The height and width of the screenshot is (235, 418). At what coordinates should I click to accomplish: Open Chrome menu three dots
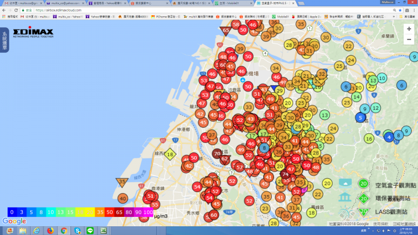click(414, 10)
